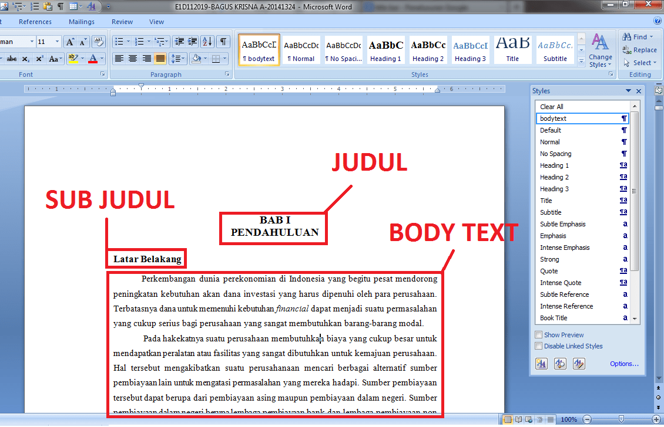664x427 pixels.
Task: Switch to Outline view
Action: tap(539, 419)
